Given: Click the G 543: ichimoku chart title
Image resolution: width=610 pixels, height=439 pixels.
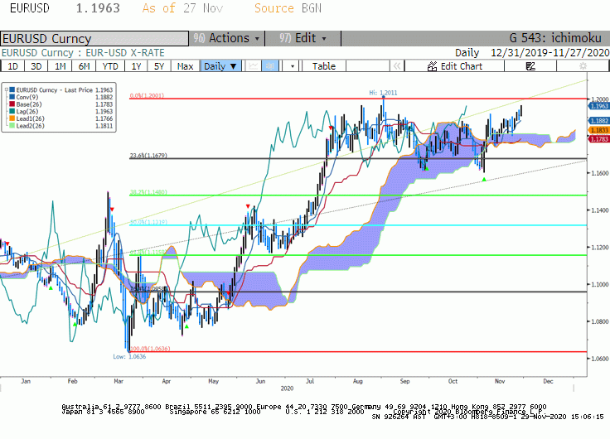Looking at the screenshot, I should click(555, 38).
